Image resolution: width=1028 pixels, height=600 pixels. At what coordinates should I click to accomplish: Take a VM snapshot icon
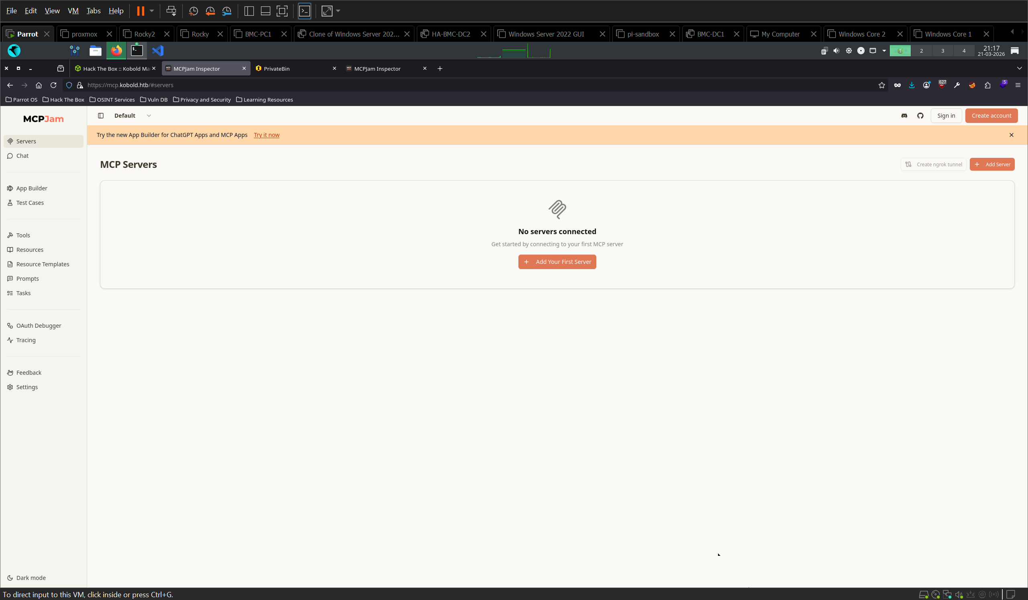(194, 10)
